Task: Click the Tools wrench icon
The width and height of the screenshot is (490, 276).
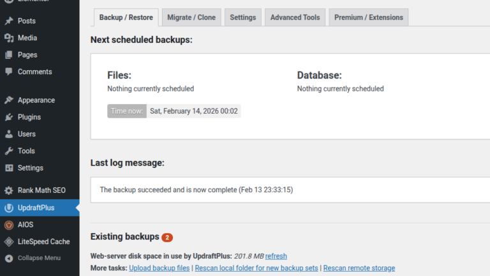Action: click(9, 151)
